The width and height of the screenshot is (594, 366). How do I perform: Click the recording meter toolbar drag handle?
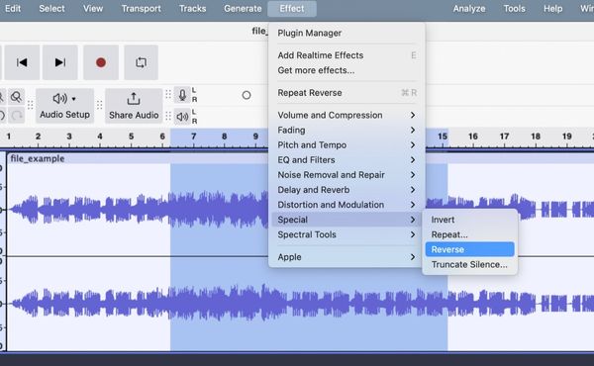tap(168, 94)
